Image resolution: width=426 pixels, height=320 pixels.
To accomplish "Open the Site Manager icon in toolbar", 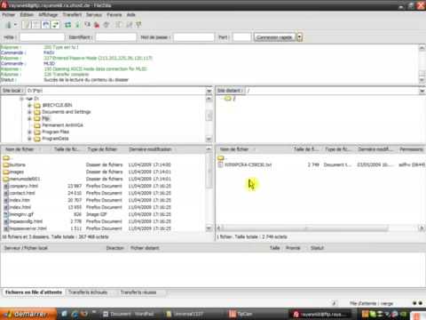I will coord(9,25).
